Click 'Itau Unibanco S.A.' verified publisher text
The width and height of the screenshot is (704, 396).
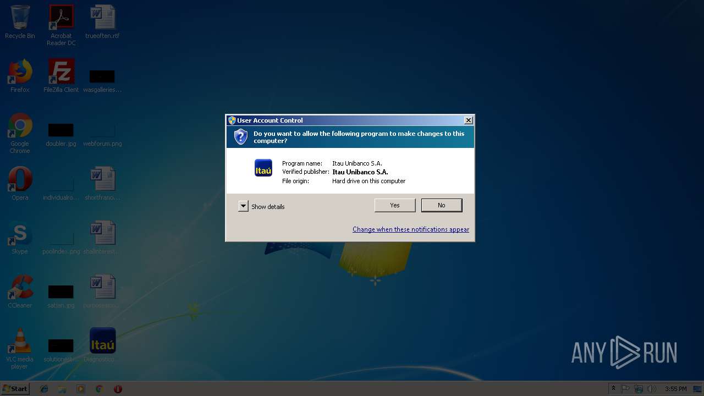coord(360,172)
